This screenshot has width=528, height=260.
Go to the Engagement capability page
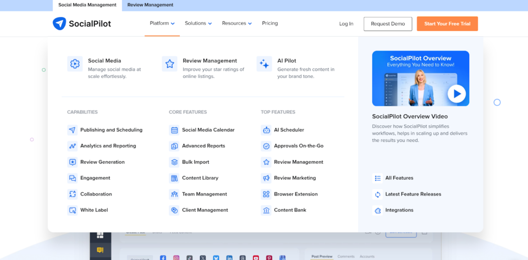coord(95,178)
